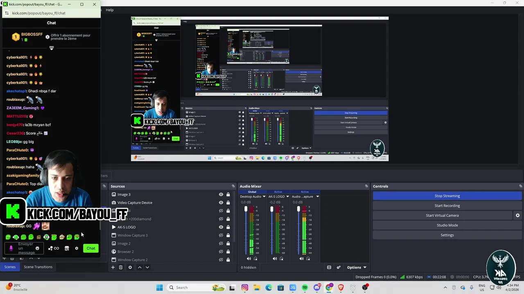Screen dimensions: 524x294
Task: Pop out the Sources dock
Action: pyautogui.click(x=233, y=186)
